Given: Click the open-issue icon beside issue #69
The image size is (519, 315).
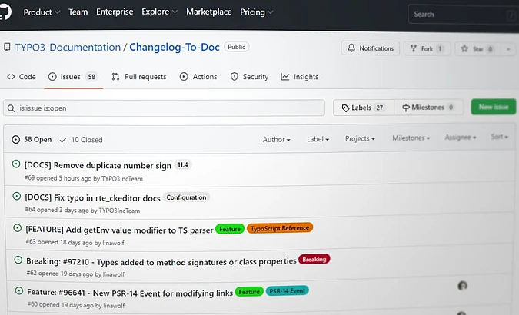Looking at the screenshot, I should pyautogui.click(x=17, y=164).
